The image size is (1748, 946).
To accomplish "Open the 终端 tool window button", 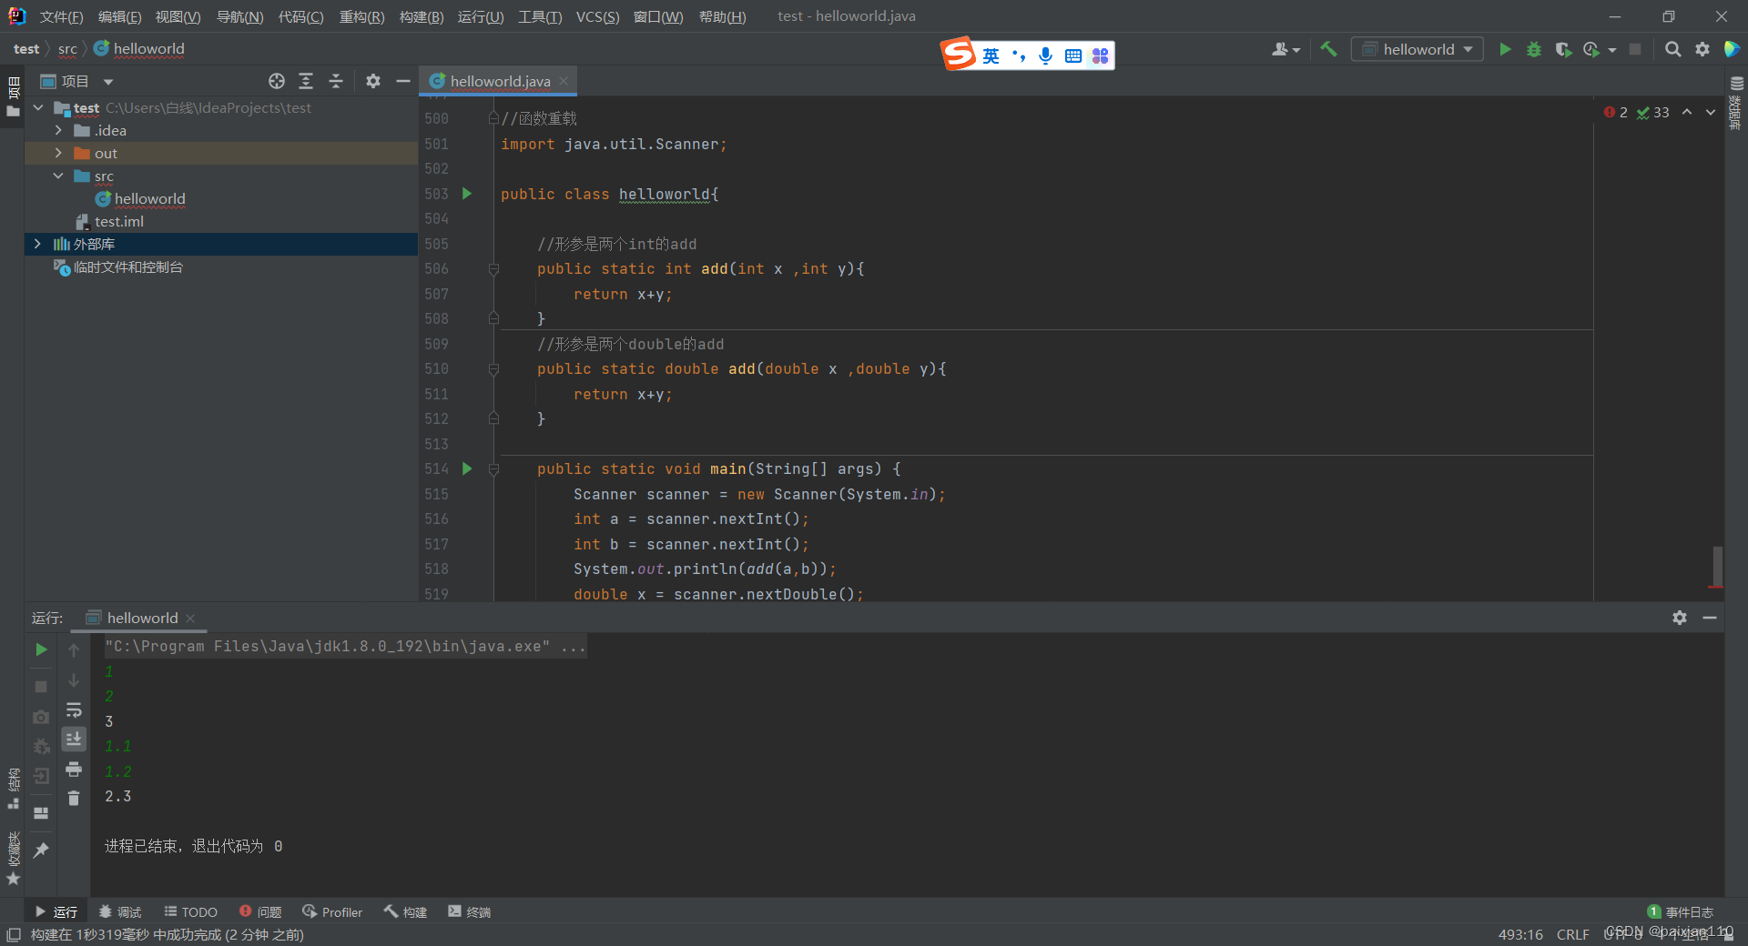I will (469, 911).
